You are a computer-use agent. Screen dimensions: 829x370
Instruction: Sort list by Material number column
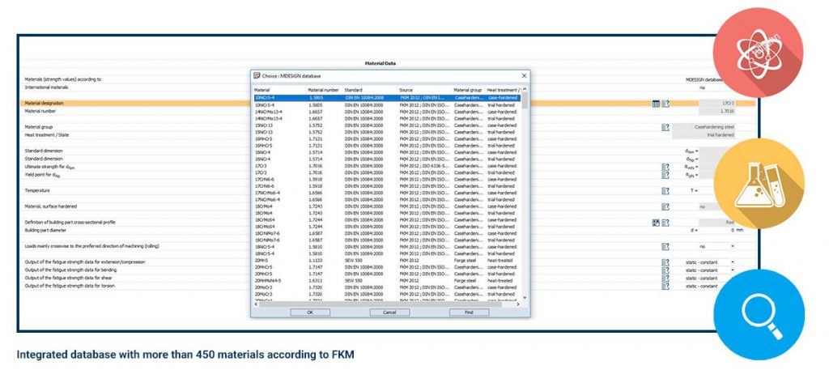click(x=324, y=90)
